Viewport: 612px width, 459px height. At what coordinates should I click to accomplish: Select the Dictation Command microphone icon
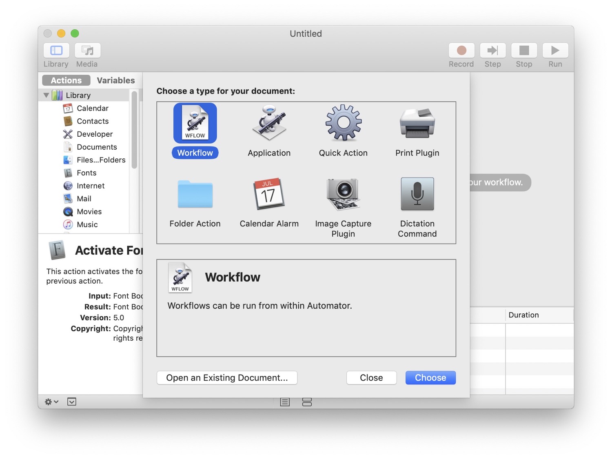point(417,194)
